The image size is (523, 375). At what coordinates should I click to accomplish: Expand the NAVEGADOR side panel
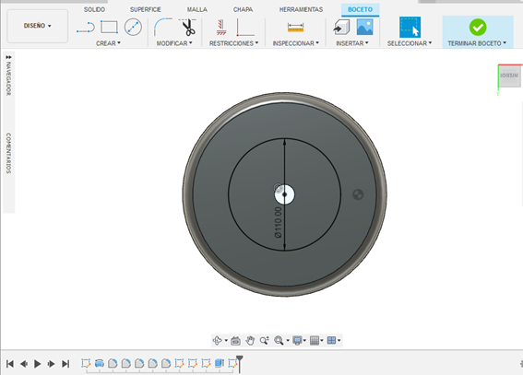(x=8, y=57)
